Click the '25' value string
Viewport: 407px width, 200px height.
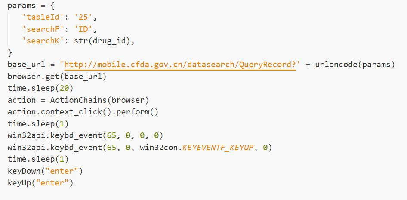(83, 18)
